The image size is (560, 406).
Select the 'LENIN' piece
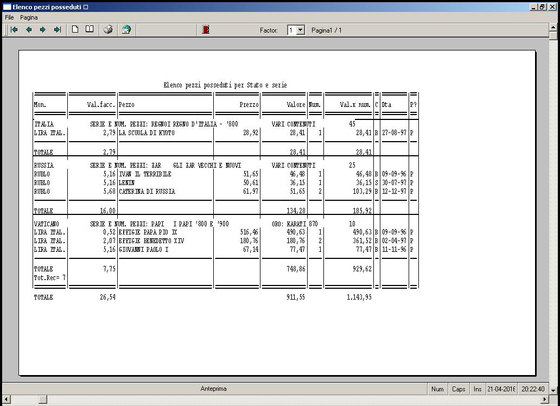pyautogui.click(x=126, y=182)
